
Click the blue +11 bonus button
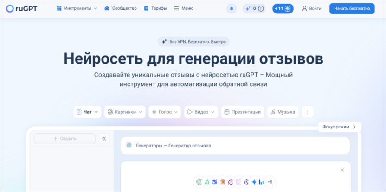coord(283,9)
